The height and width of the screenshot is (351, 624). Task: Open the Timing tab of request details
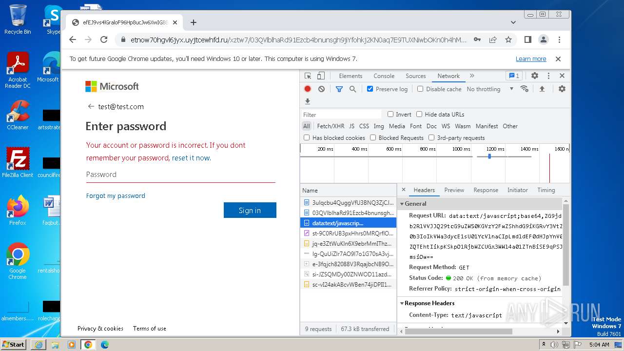click(x=546, y=190)
